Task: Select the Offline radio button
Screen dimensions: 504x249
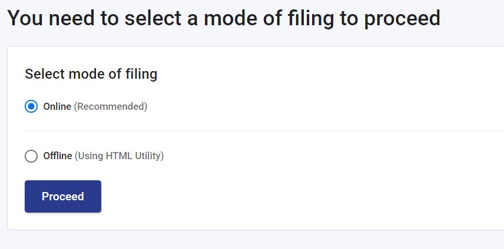Action: (x=31, y=156)
